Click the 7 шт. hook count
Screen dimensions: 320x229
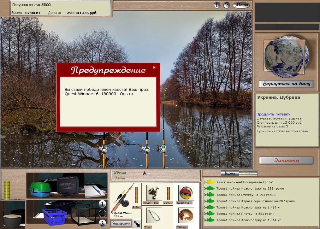click(x=148, y=227)
